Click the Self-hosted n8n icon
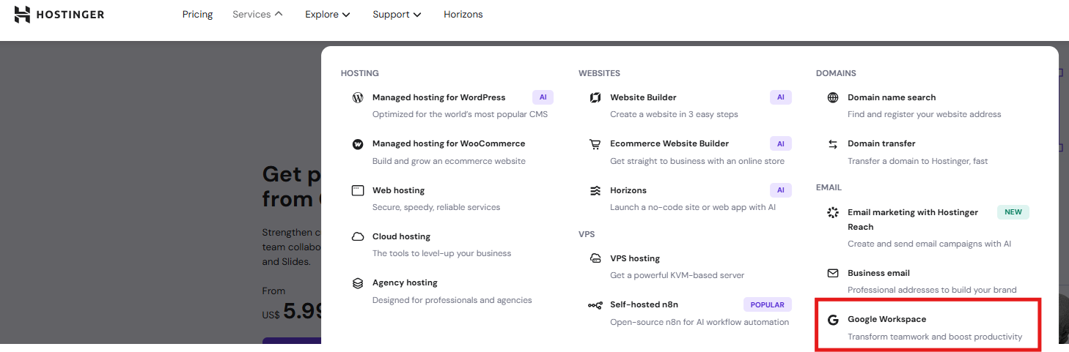The image size is (1069, 352). pos(595,304)
